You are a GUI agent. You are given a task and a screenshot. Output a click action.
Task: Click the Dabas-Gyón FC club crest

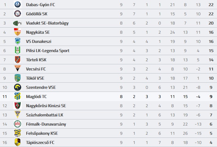pos(18,4)
